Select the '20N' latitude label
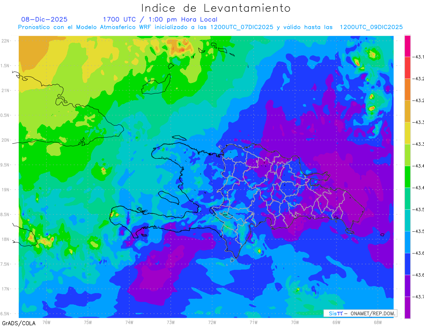This screenshot has height=327, width=424. coord(6,140)
